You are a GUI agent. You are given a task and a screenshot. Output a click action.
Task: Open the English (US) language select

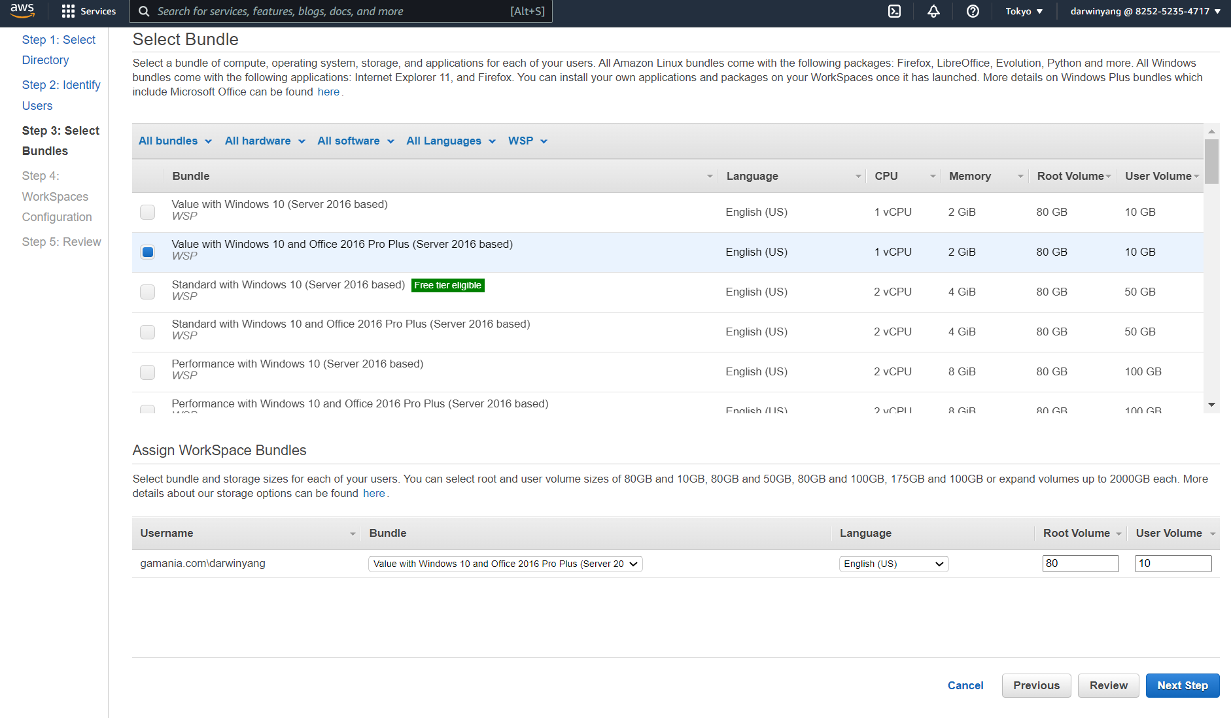tap(893, 564)
